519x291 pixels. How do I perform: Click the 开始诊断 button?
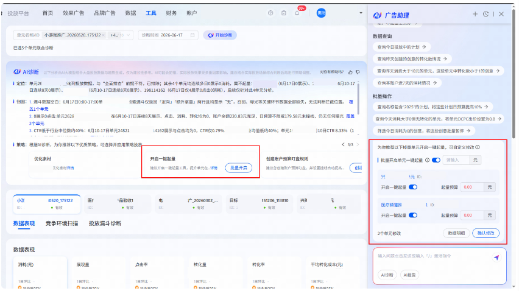(220, 35)
